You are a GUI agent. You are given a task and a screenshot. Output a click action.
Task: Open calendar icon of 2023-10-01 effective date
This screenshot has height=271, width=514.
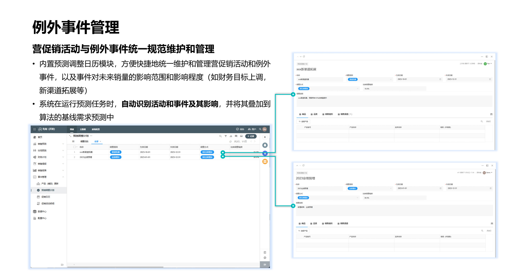[440, 79]
